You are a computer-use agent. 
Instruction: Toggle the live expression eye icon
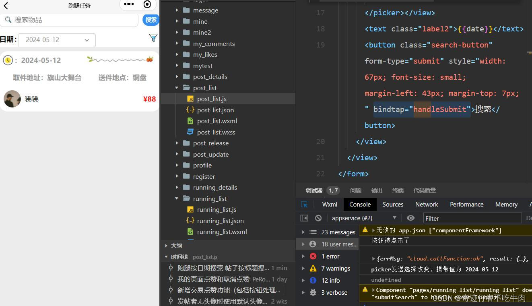[x=410, y=218]
